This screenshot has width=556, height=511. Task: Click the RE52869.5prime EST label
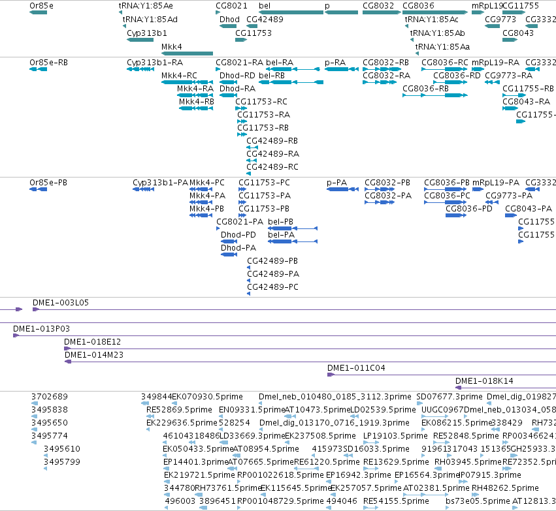tap(179, 410)
